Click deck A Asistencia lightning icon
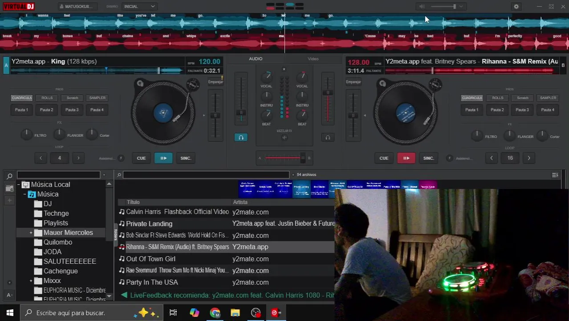Image resolution: width=569 pixels, height=321 pixels. coord(121,158)
